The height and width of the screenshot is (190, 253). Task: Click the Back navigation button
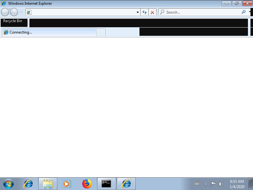(x=5, y=12)
